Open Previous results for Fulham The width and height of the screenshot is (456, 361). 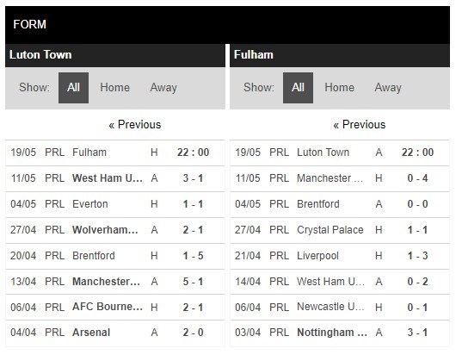tap(359, 125)
